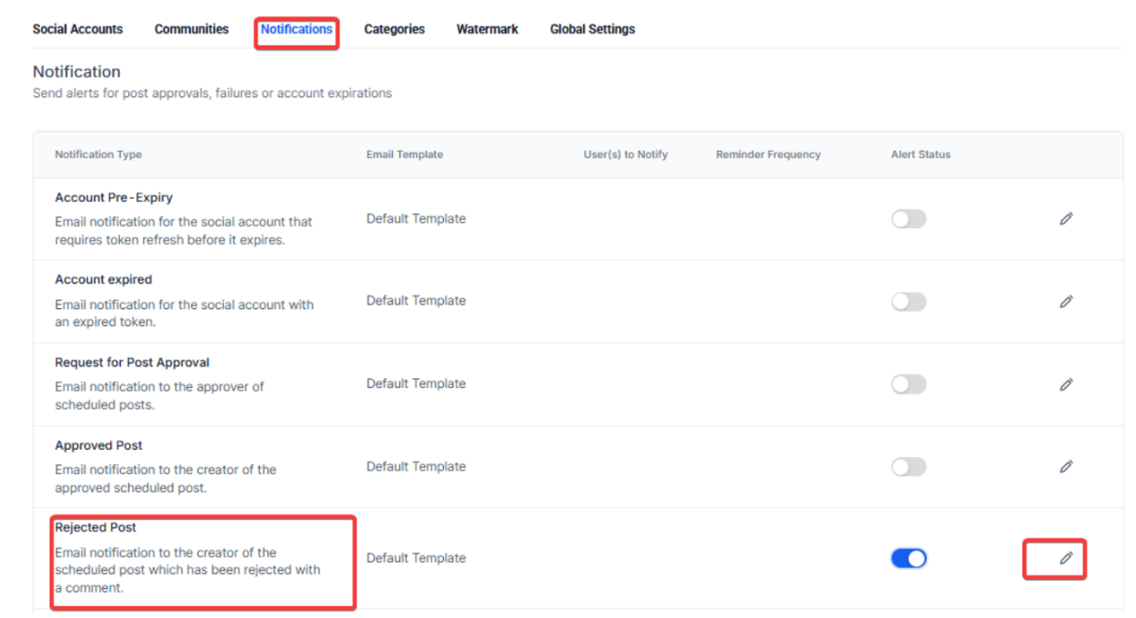Disable the Rejected Post alert toggle
Screen dimensions: 1136x618
tap(908, 558)
